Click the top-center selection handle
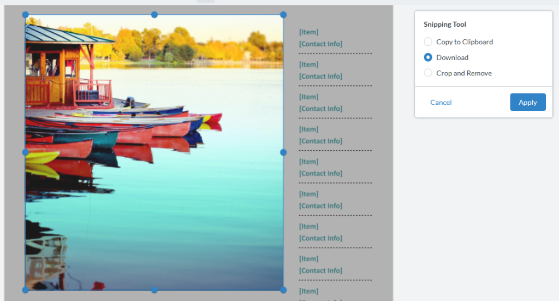This screenshot has height=301, width=559. pos(154,15)
